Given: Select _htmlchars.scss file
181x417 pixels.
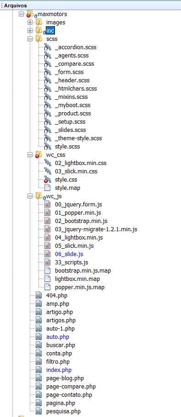Looking at the screenshot, I should 76,89.
